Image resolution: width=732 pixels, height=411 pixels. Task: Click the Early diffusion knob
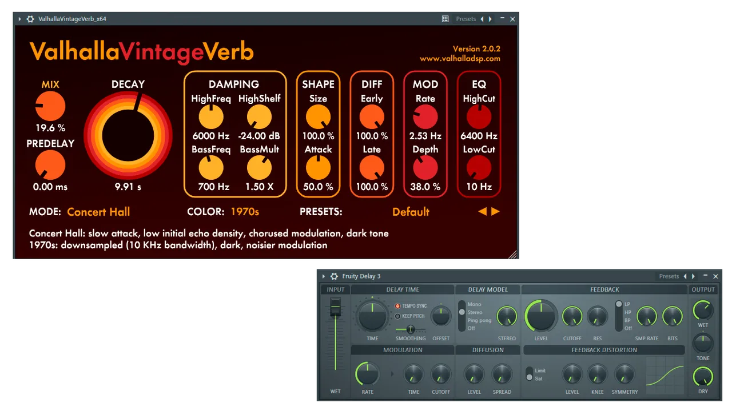point(372,118)
